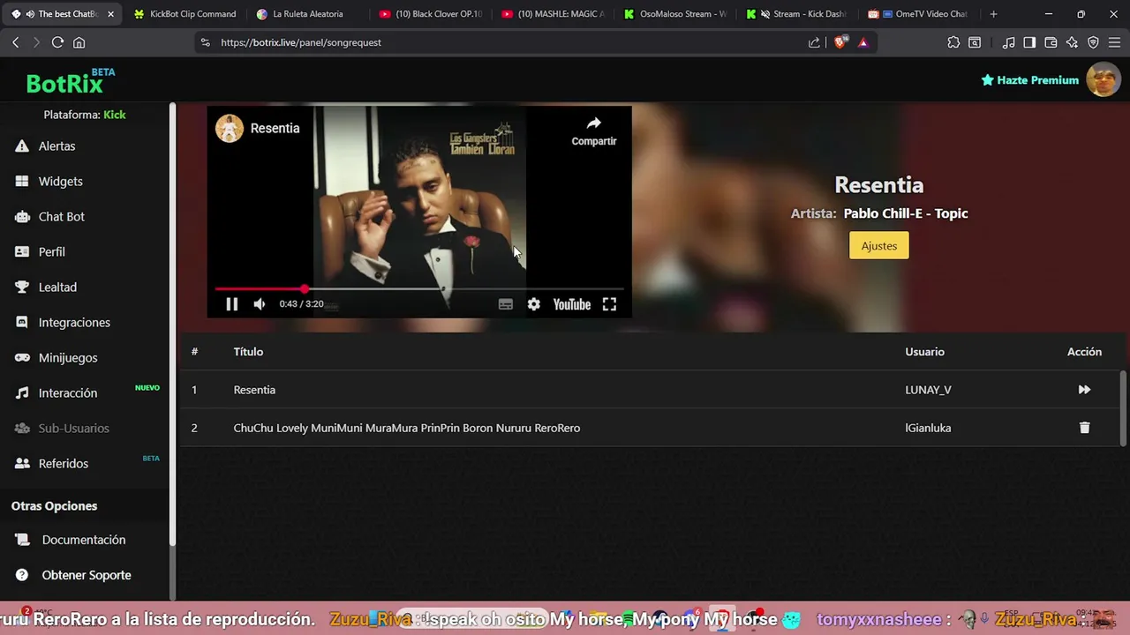Viewport: 1130px width, 635px height.
Task: Click the Usuario column header
Action: 924,352
